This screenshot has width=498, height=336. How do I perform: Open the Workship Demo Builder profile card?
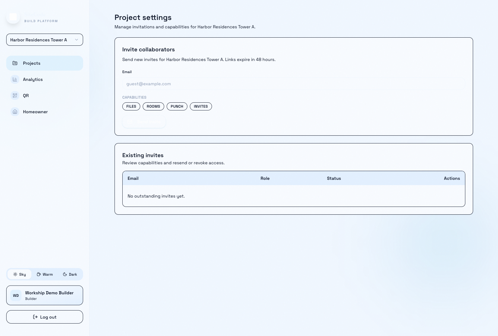click(45, 295)
